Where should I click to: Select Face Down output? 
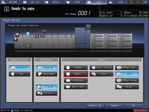(47, 74)
